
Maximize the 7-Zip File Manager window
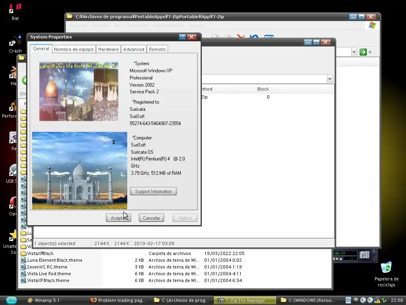pyautogui.click(x=316, y=42)
